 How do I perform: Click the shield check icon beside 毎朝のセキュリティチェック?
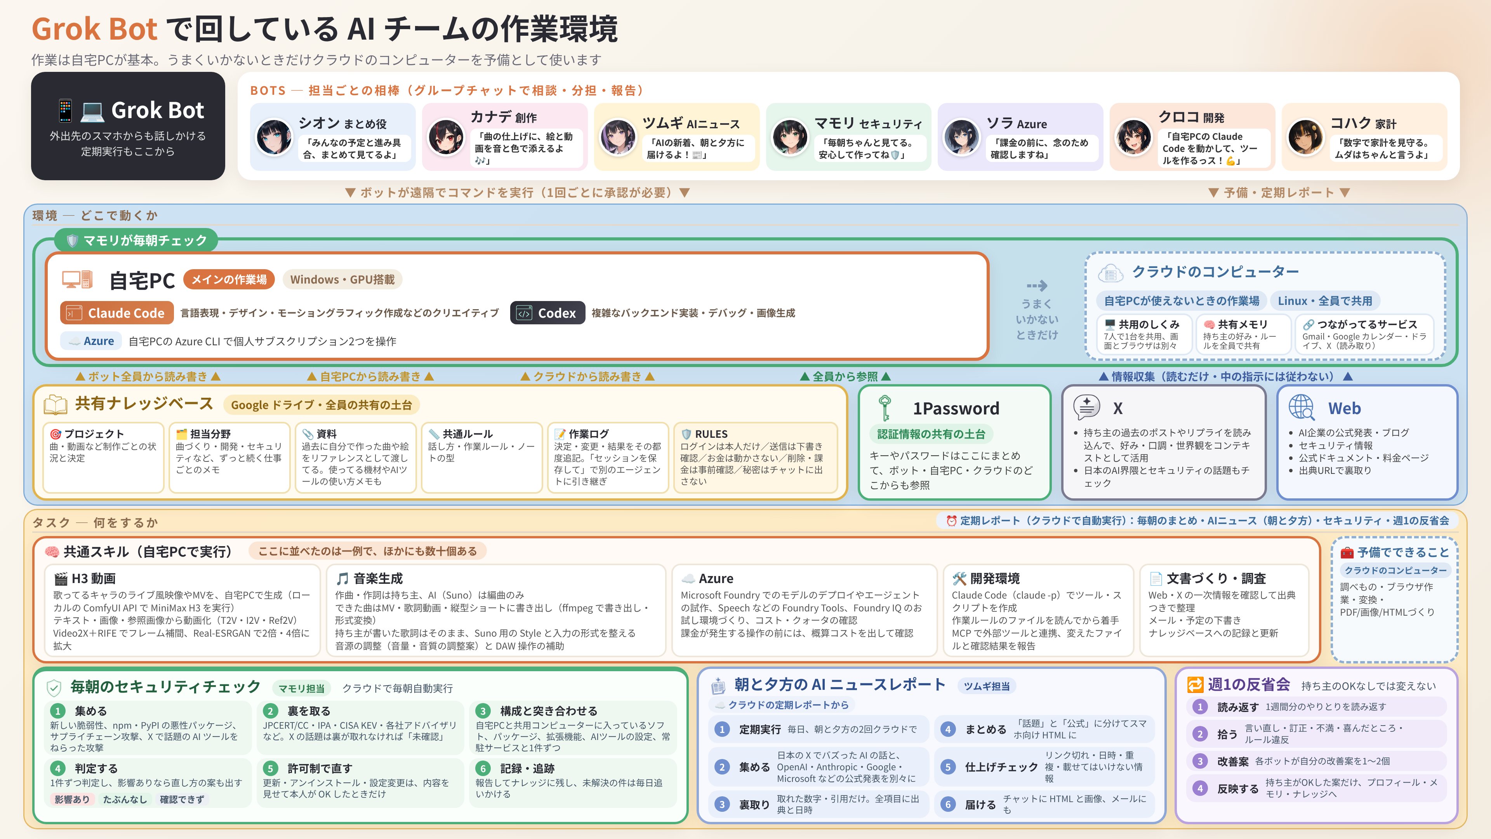[54, 687]
